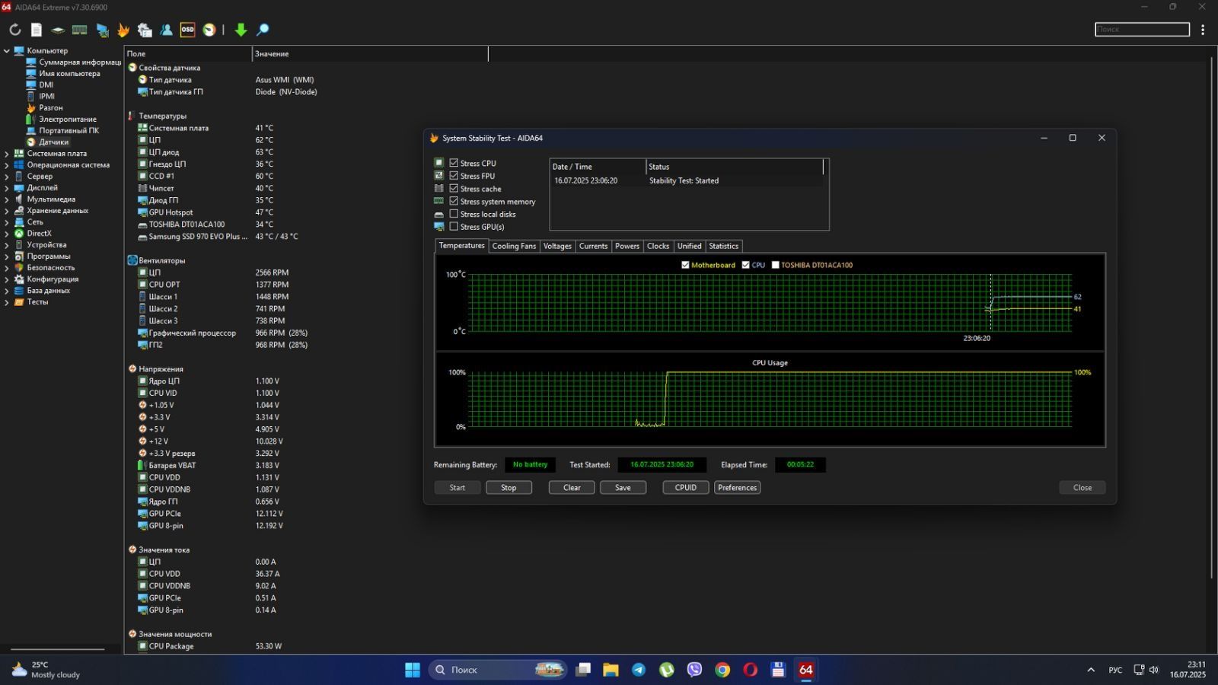1218x685 pixels.
Task: Open Opera from the taskbar
Action: [x=751, y=670]
